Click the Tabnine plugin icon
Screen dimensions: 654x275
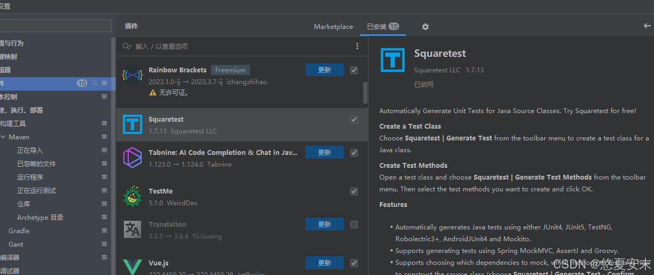coord(132,158)
